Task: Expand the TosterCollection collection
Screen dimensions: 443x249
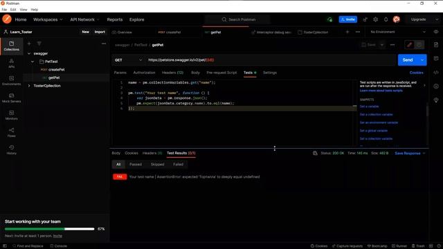Action: pos(29,86)
